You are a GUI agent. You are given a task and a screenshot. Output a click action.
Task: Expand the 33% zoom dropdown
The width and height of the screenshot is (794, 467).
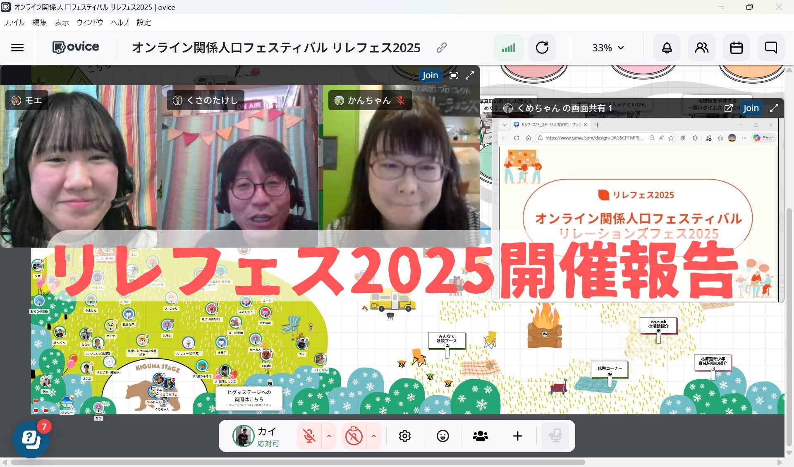(607, 48)
